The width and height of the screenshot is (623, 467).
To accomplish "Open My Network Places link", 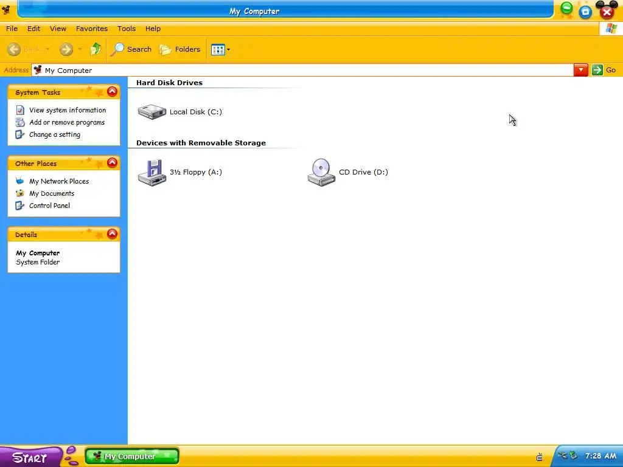I will (59, 181).
